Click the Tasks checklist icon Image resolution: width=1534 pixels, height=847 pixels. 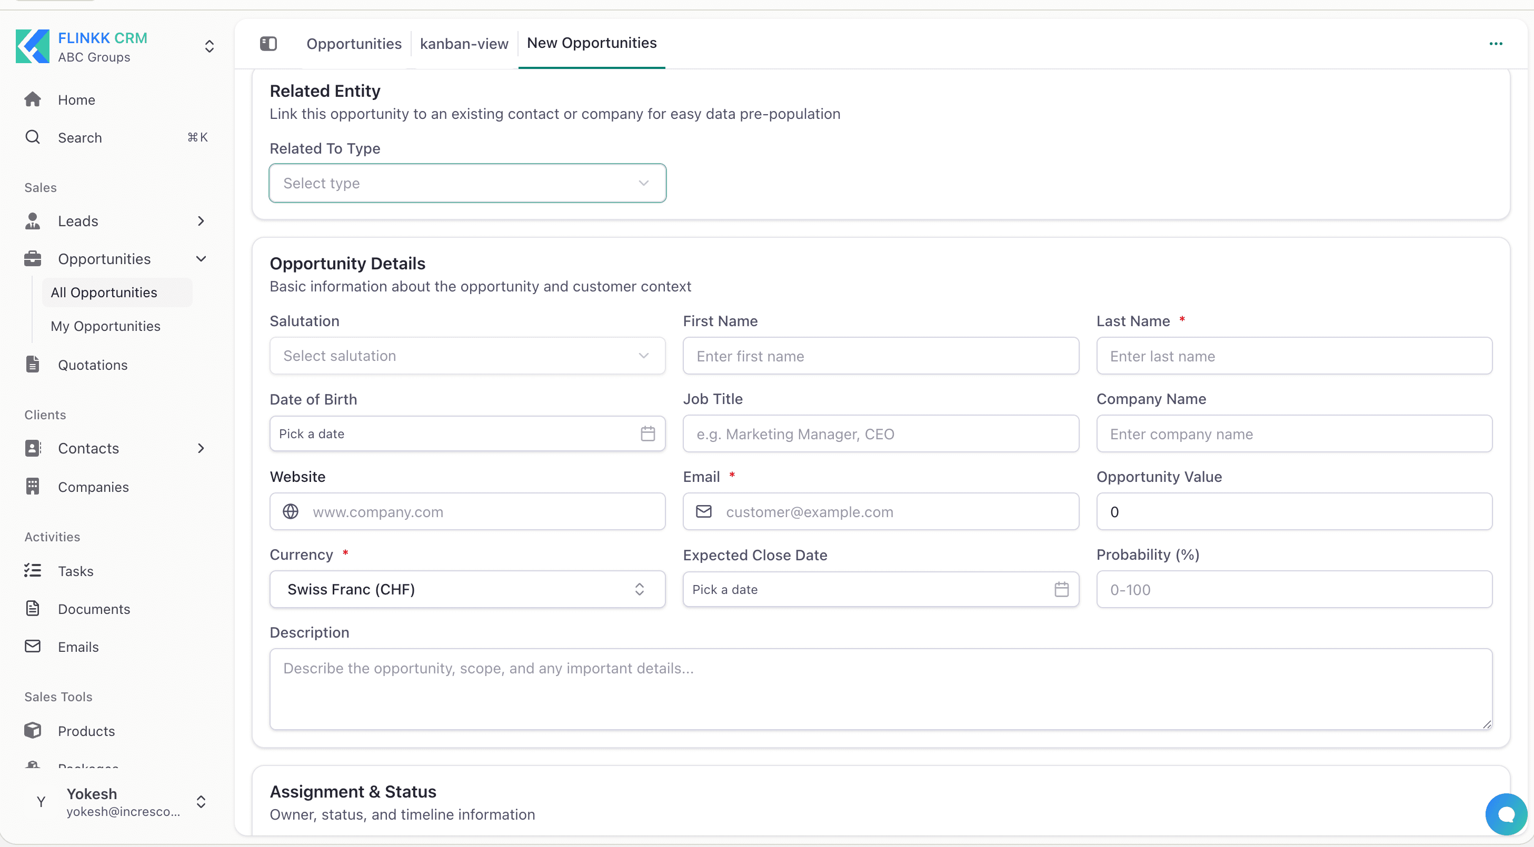(x=33, y=571)
